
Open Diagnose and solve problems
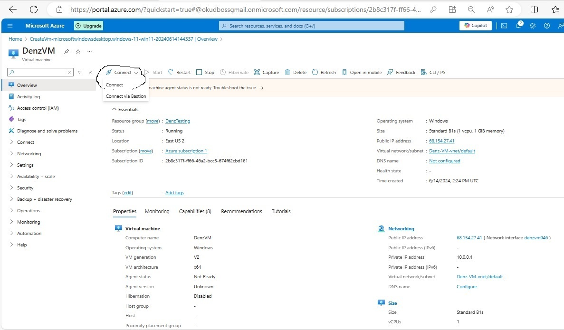point(47,131)
